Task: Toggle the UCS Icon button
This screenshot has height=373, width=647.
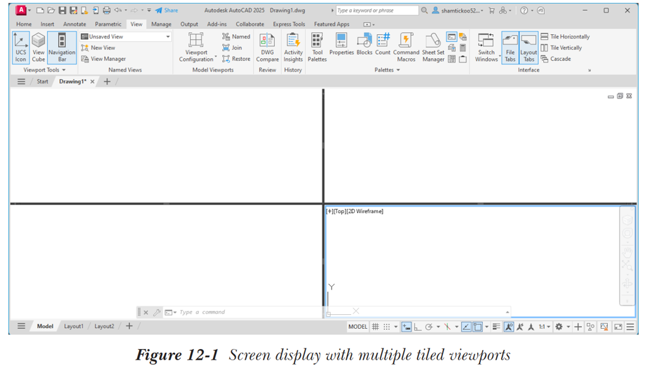Action: 21,47
